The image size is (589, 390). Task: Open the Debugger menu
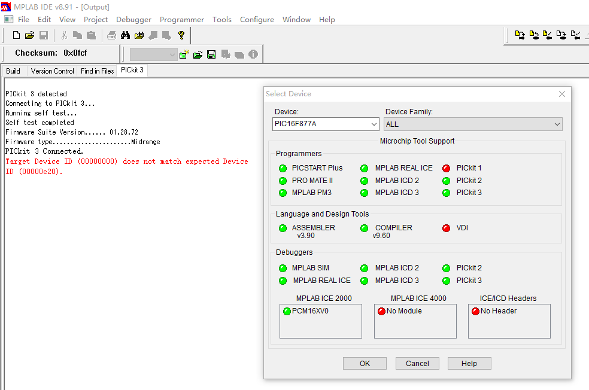pyautogui.click(x=133, y=20)
